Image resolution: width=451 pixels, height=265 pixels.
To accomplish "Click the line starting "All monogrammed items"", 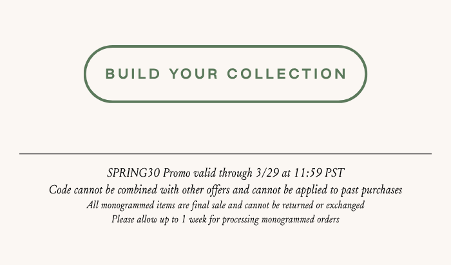I will (x=225, y=206).
